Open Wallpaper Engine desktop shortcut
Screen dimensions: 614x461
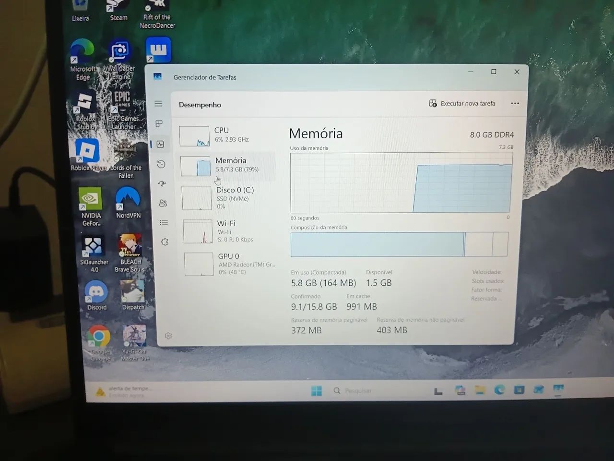(x=120, y=60)
